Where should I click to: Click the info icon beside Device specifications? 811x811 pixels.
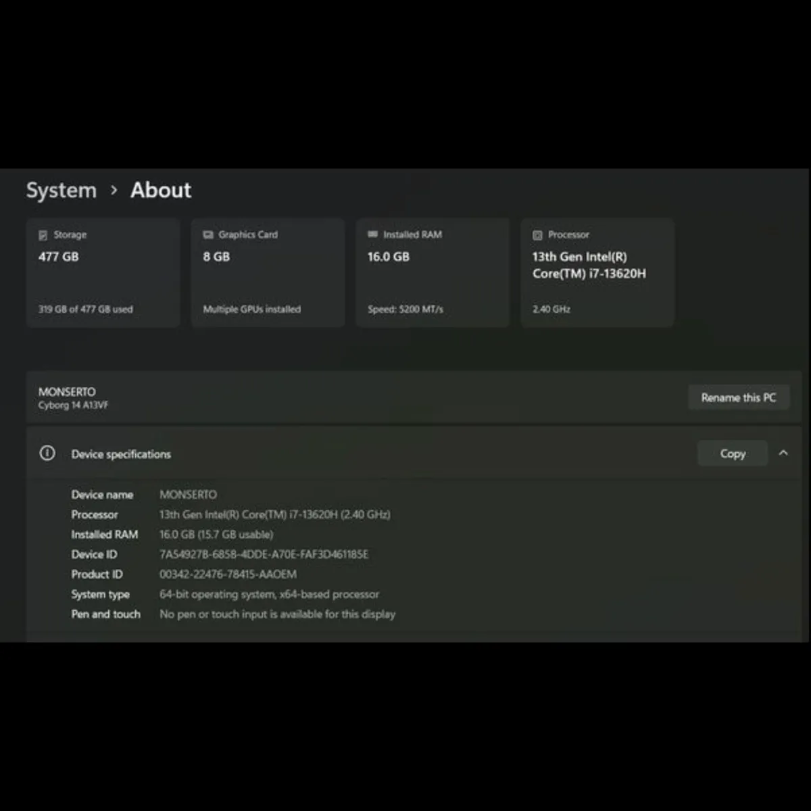pos(47,453)
